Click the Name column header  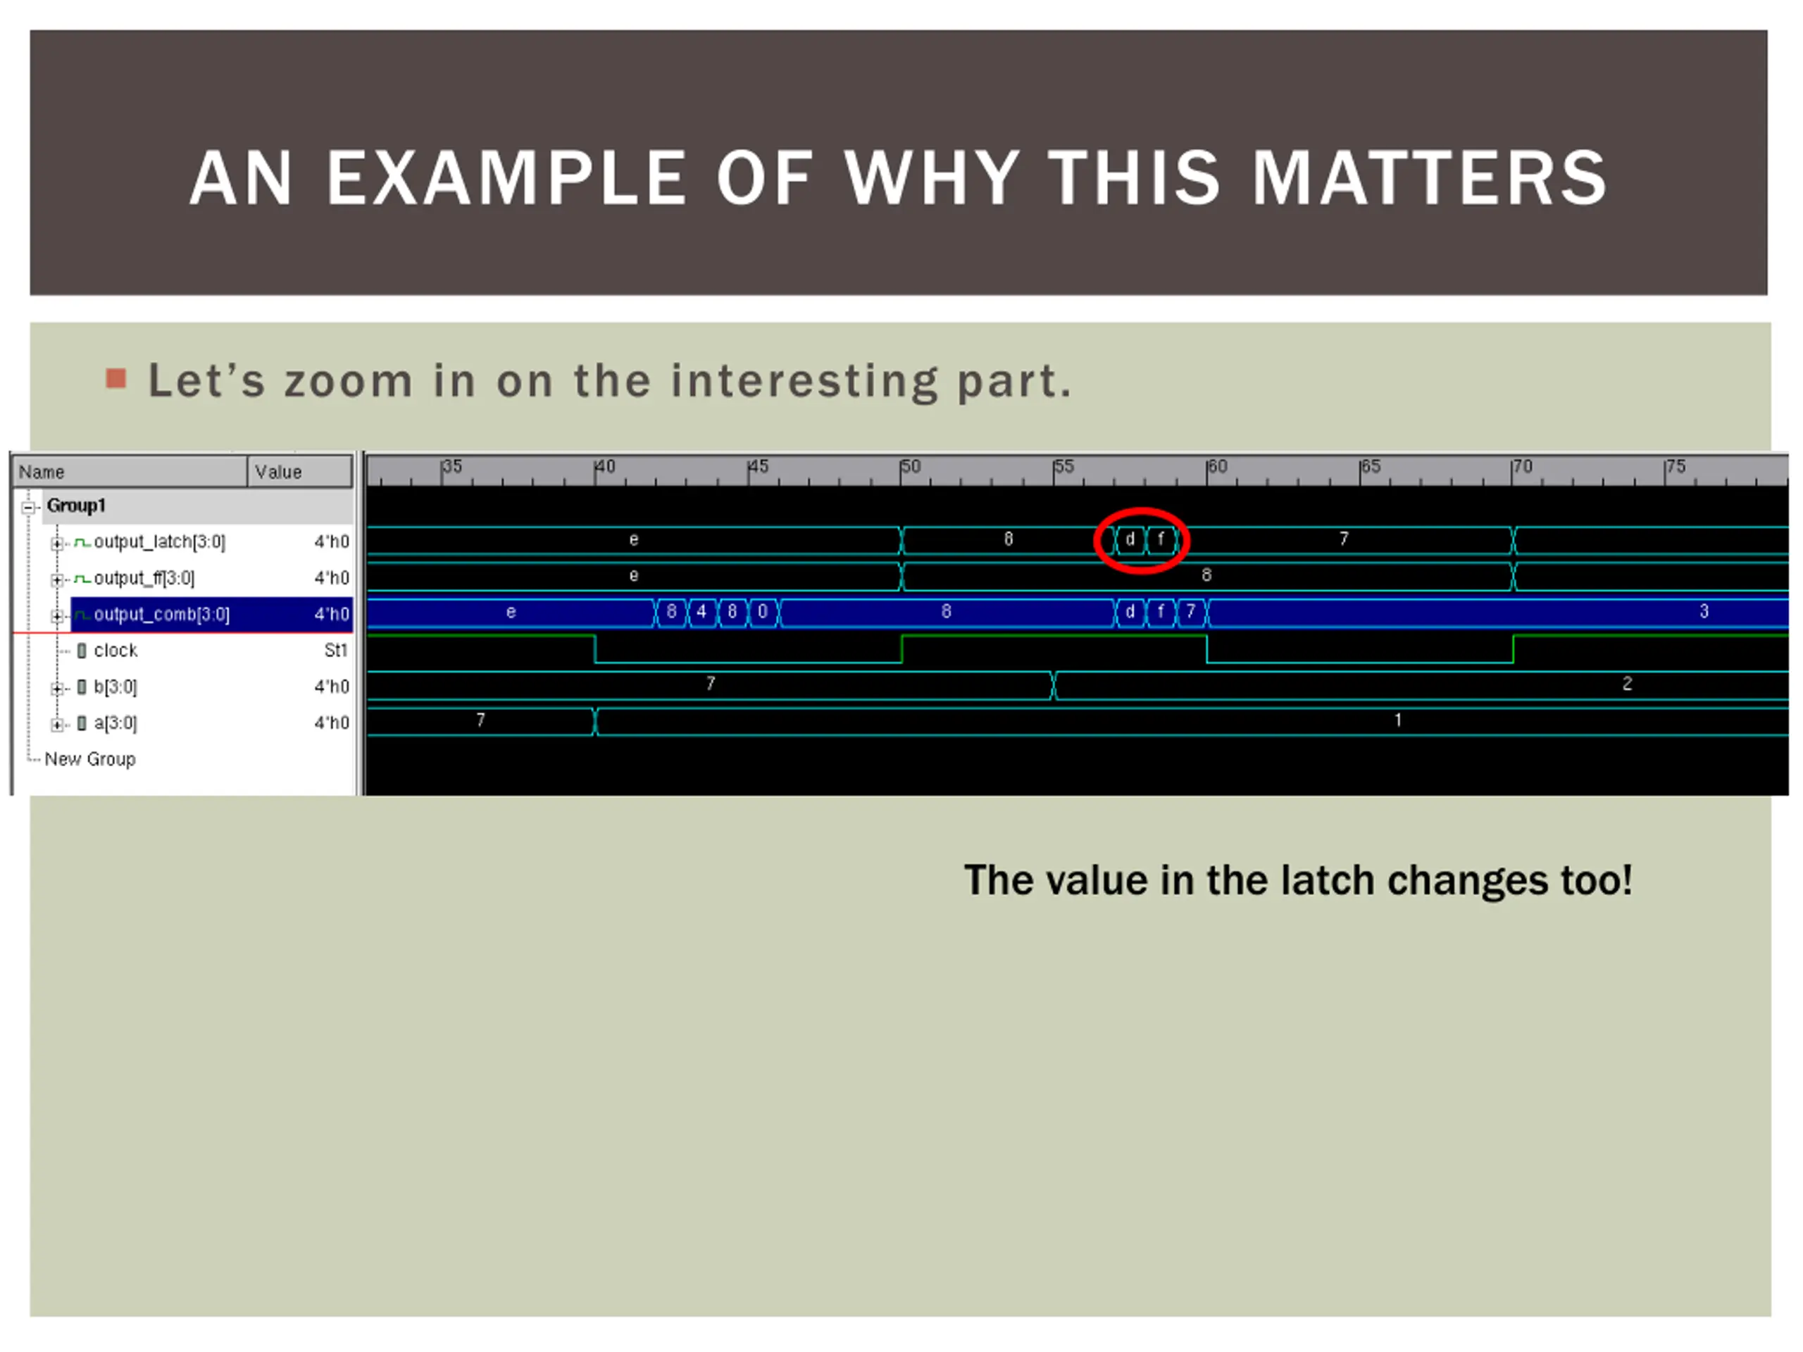tap(130, 472)
